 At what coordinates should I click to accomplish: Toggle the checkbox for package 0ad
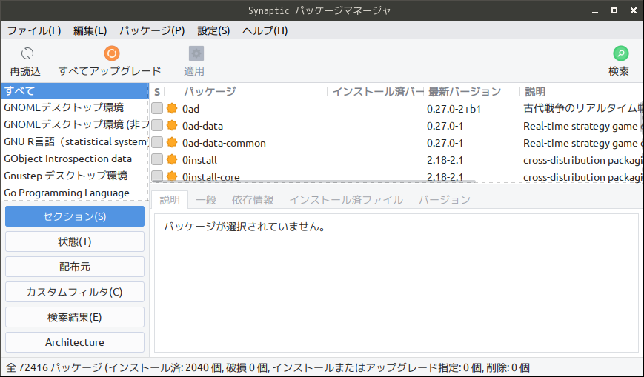pyautogui.click(x=157, y=108)
